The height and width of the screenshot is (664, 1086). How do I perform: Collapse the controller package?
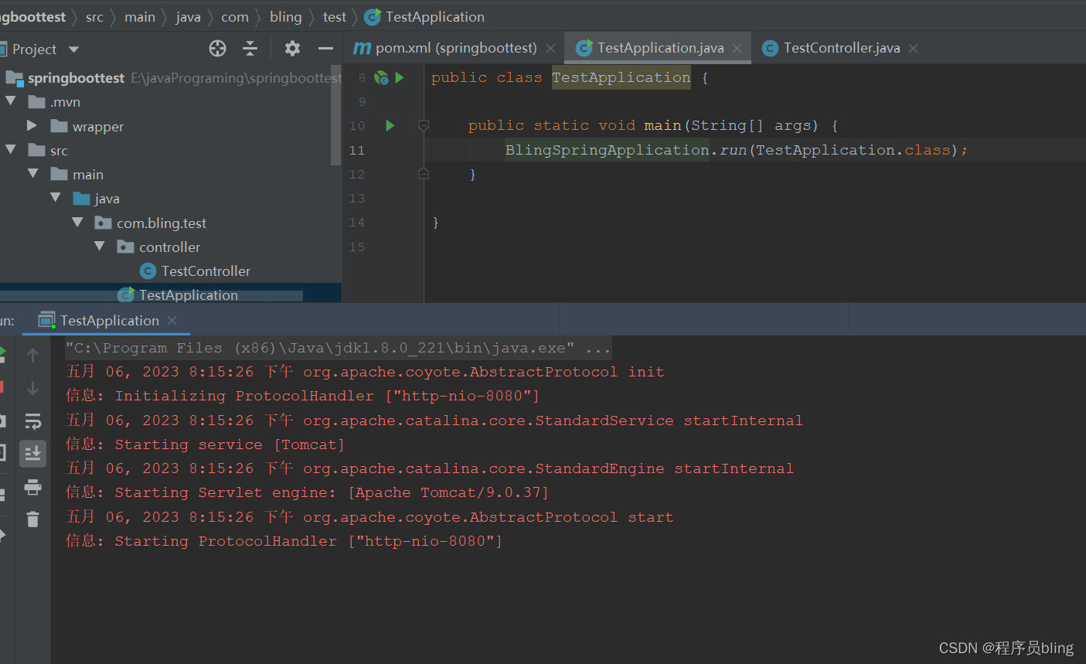point(100,246)
